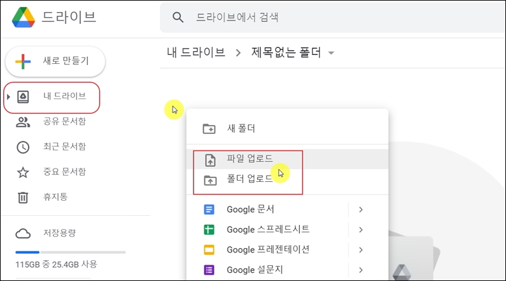Click the 새로 만들기 button
506x281 pixels.
point(55,61)
